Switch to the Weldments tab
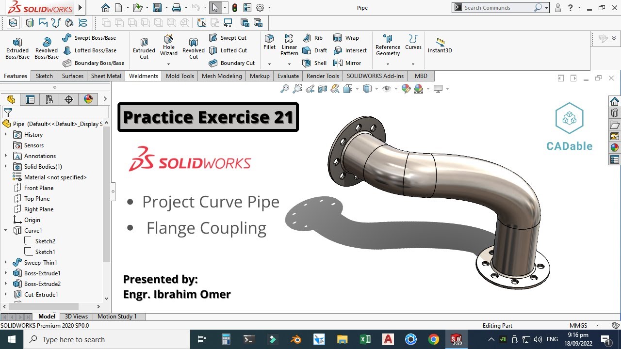This screenshot has width=621, height=349. 144,76
